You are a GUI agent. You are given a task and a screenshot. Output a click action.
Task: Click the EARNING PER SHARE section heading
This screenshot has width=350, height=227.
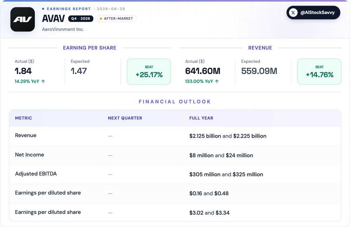coord(90,48)
